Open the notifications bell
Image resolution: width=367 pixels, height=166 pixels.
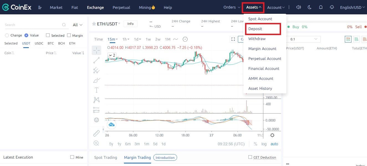click(321, 7)
